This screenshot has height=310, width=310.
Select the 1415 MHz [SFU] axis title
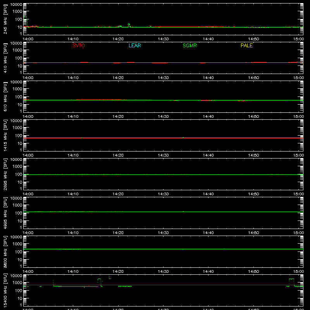(5, 135)
